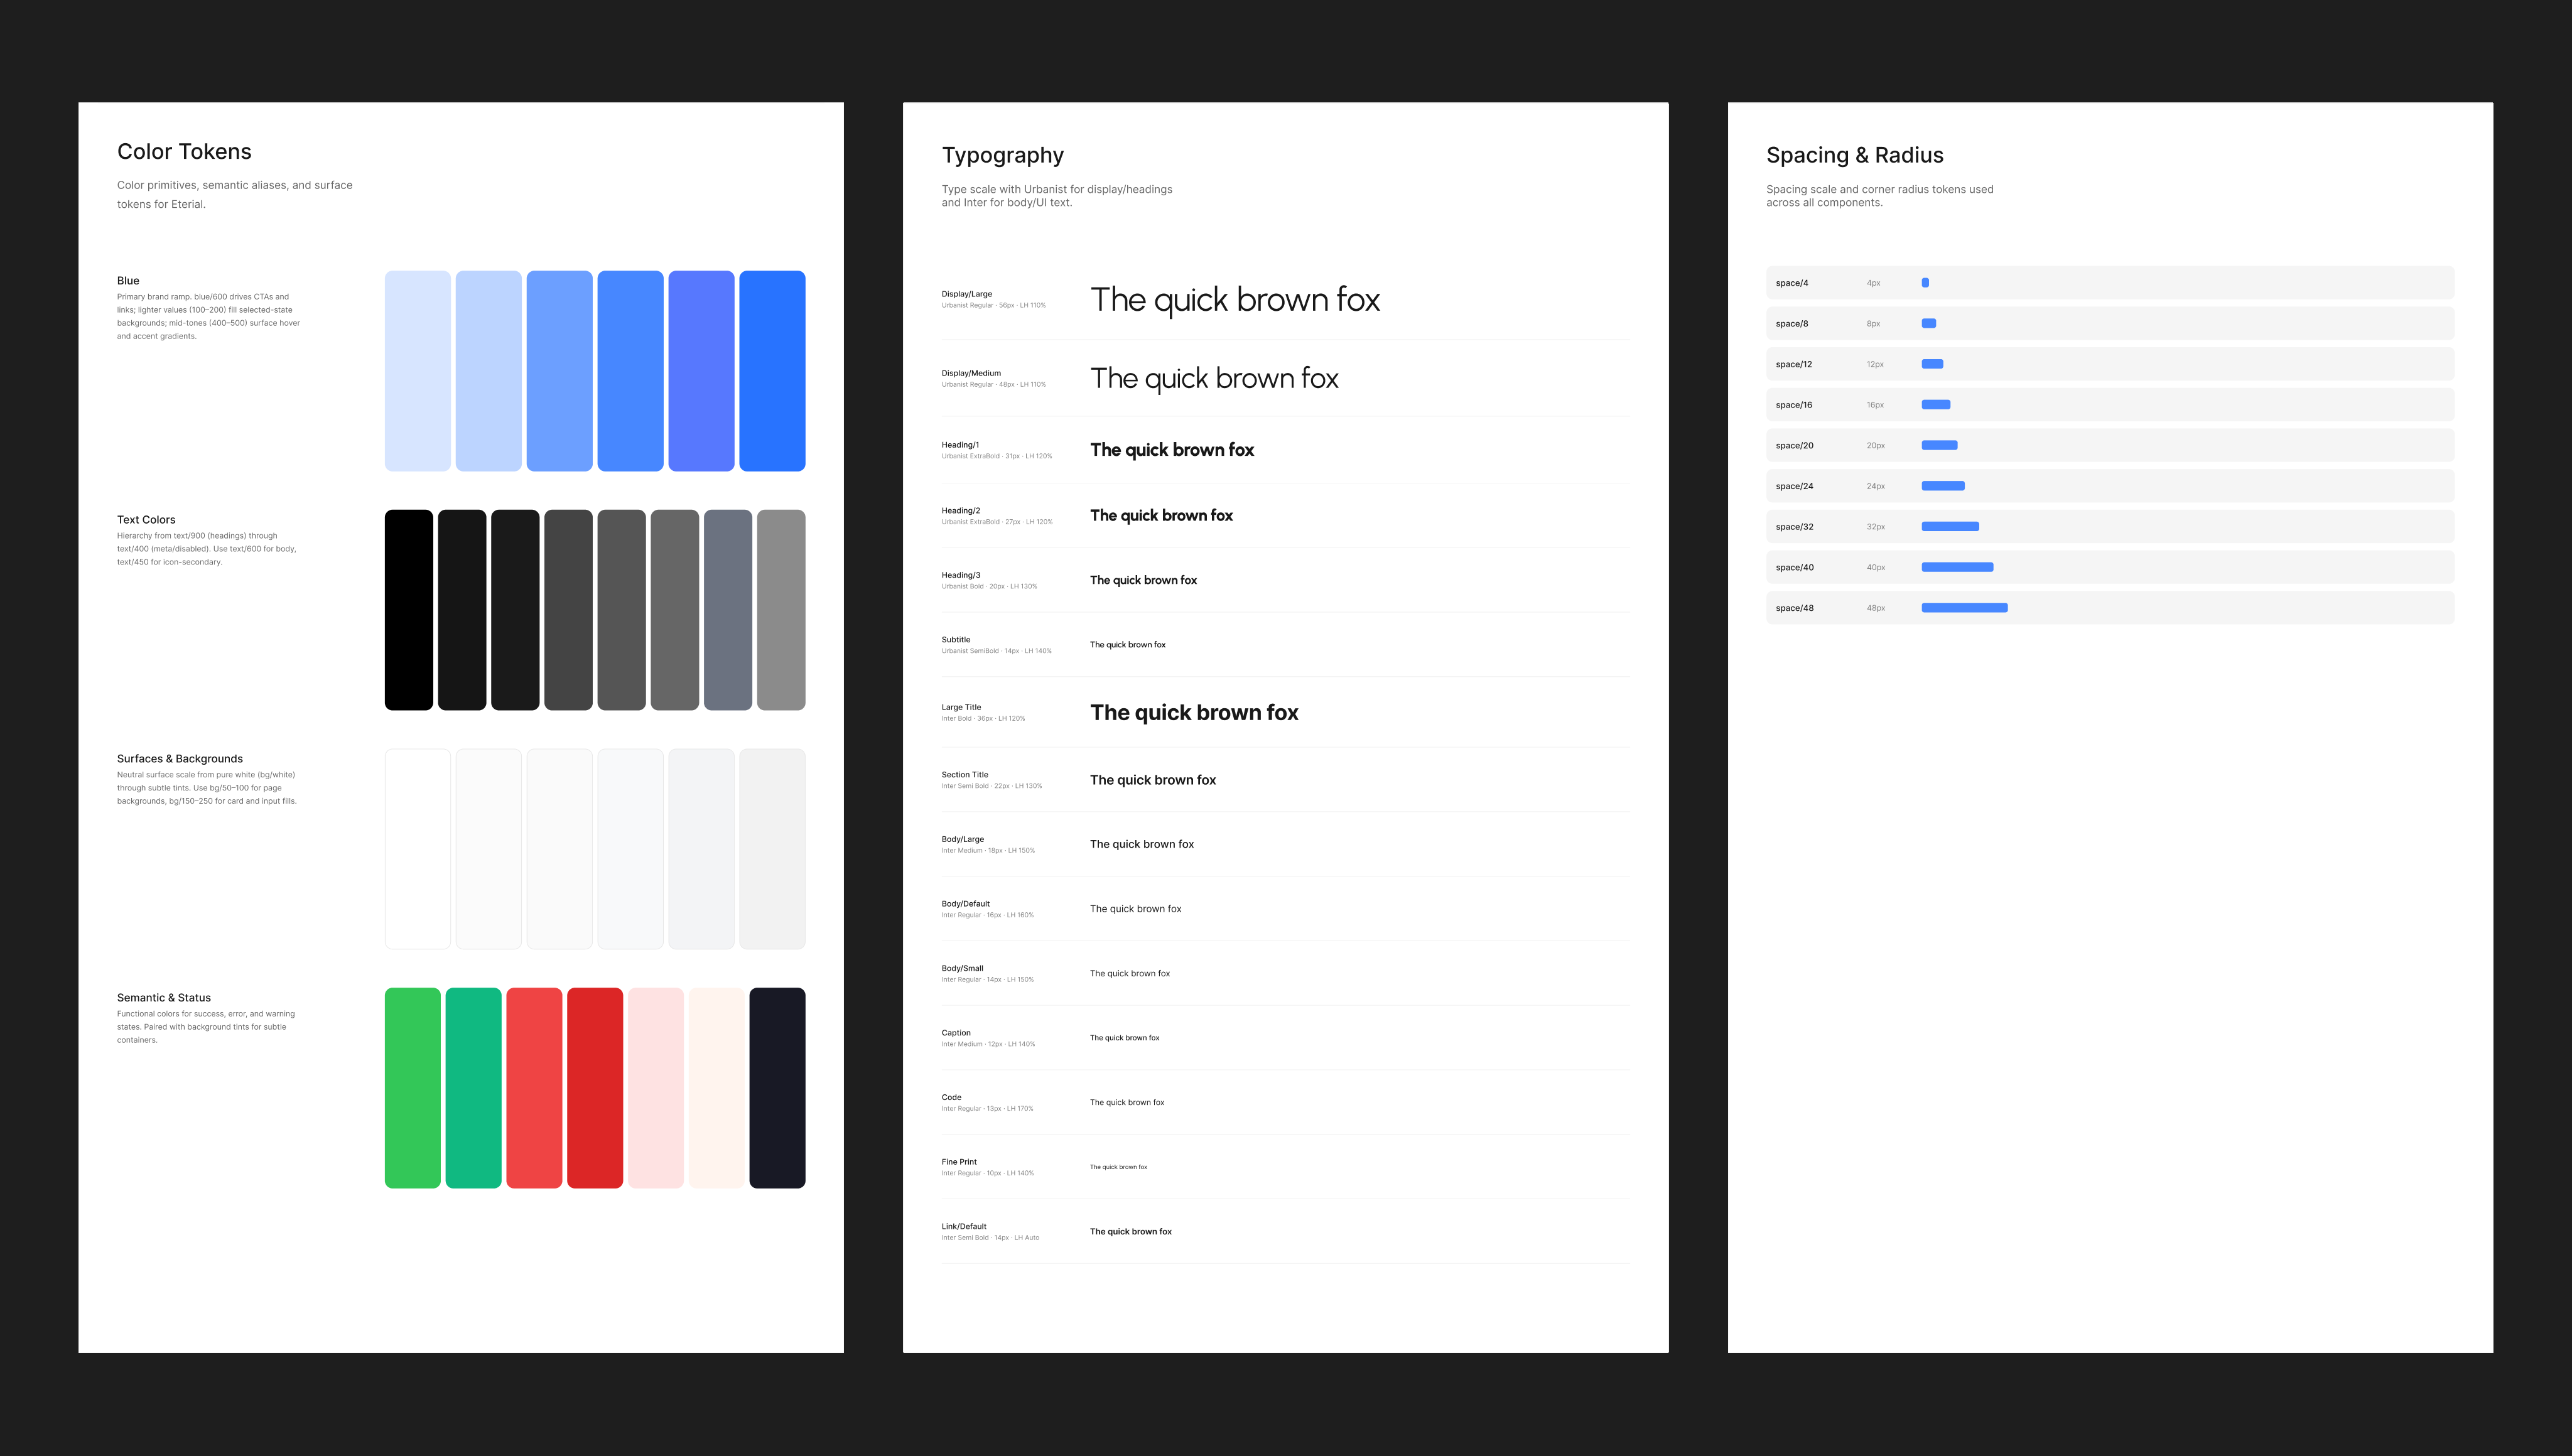
Task: Click the space/24 blue bar
Action: pyautogui.click(x=1943, y=486)
